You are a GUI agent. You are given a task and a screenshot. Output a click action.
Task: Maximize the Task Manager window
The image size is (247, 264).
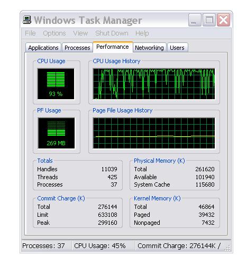pos(209,20)
